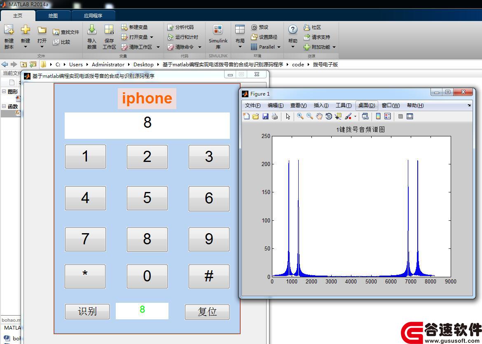Open Brush color dropdown arrow in Figure 1

tap(356, 117)
